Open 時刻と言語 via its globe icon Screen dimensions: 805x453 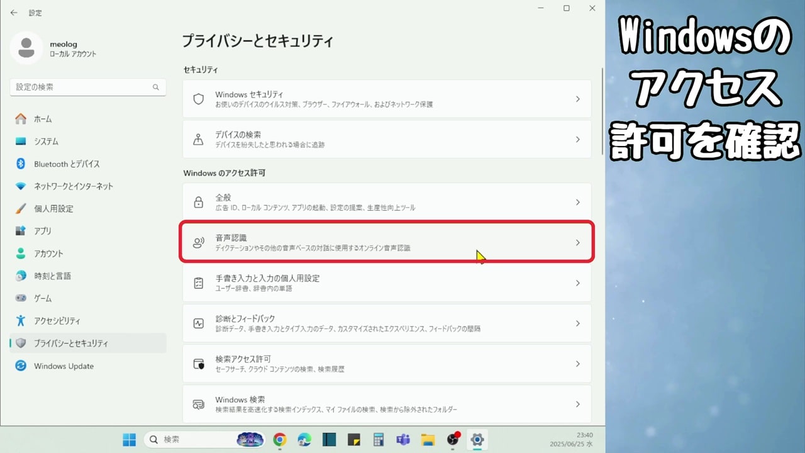pos(21,276)
